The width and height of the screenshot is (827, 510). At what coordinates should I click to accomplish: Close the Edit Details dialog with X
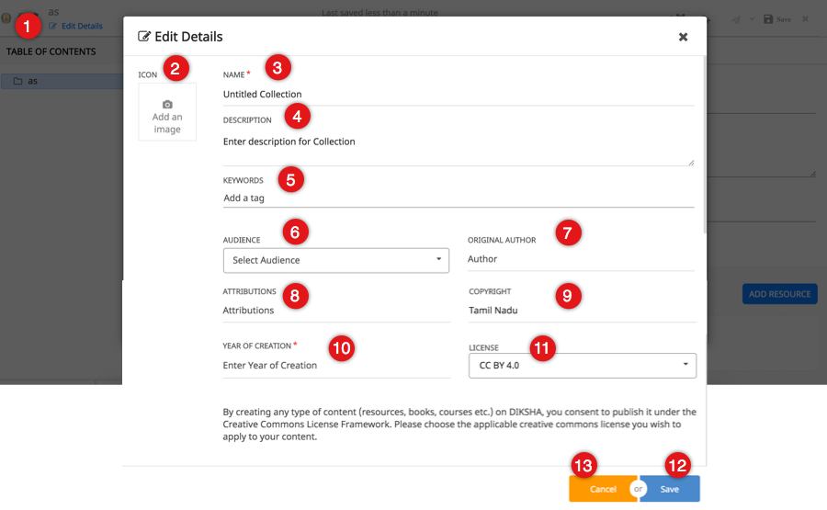[683, 37]
